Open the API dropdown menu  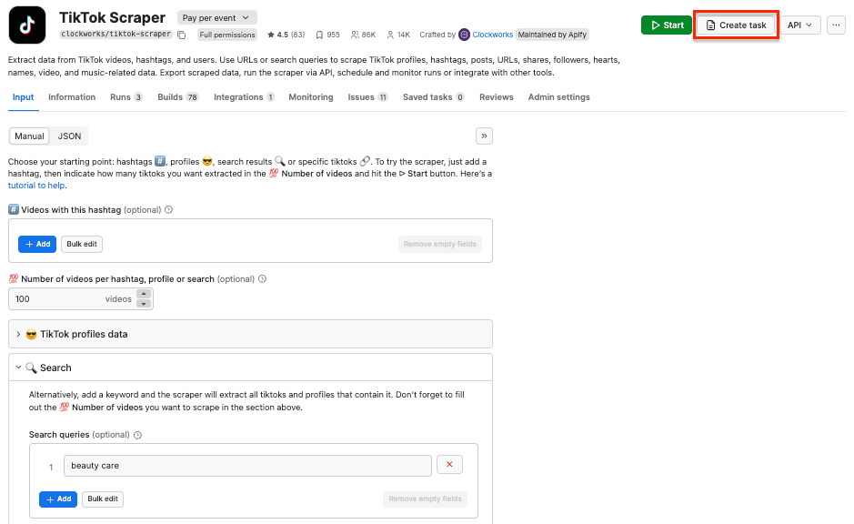[x=800, y=25]
